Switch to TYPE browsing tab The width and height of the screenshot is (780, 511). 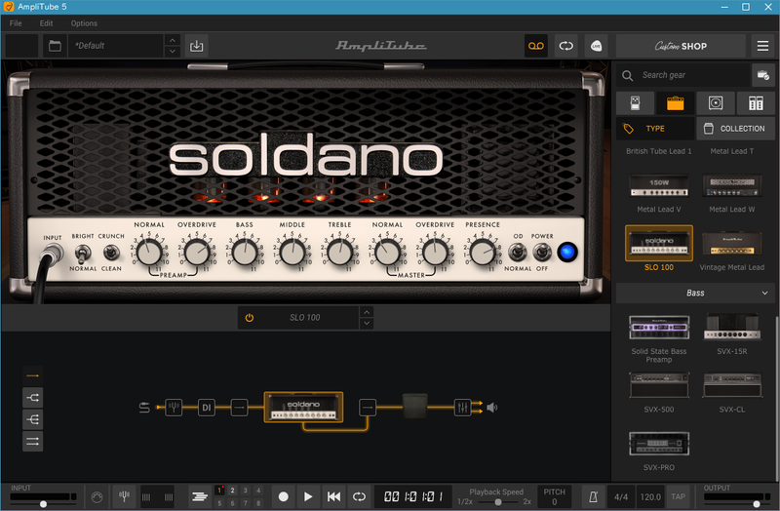point(655,129)
